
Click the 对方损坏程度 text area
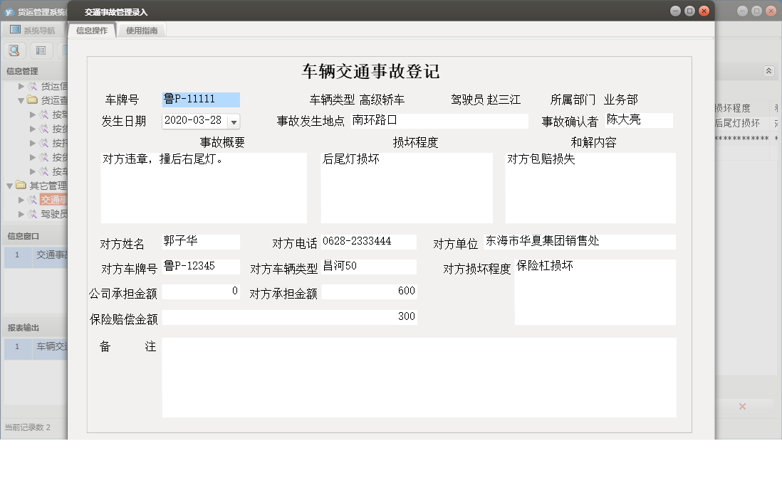(x=595, y=291)
